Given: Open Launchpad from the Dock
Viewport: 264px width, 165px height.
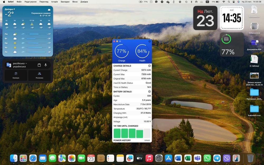Looking at the screenshot, I should coord(23,158).
